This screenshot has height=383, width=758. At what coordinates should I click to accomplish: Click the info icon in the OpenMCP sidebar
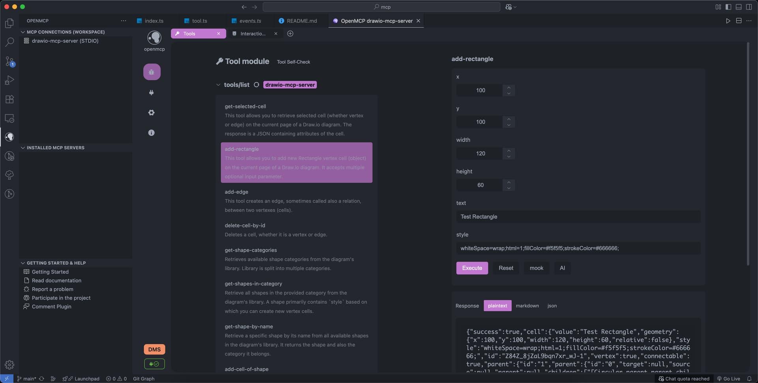(151, 133)
